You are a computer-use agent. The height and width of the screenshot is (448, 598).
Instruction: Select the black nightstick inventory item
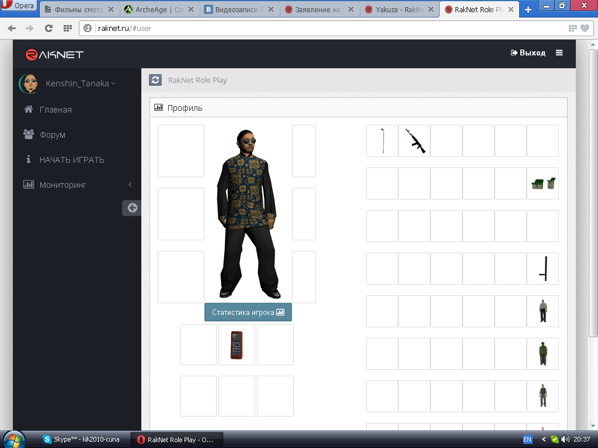[x=543, y=268]
